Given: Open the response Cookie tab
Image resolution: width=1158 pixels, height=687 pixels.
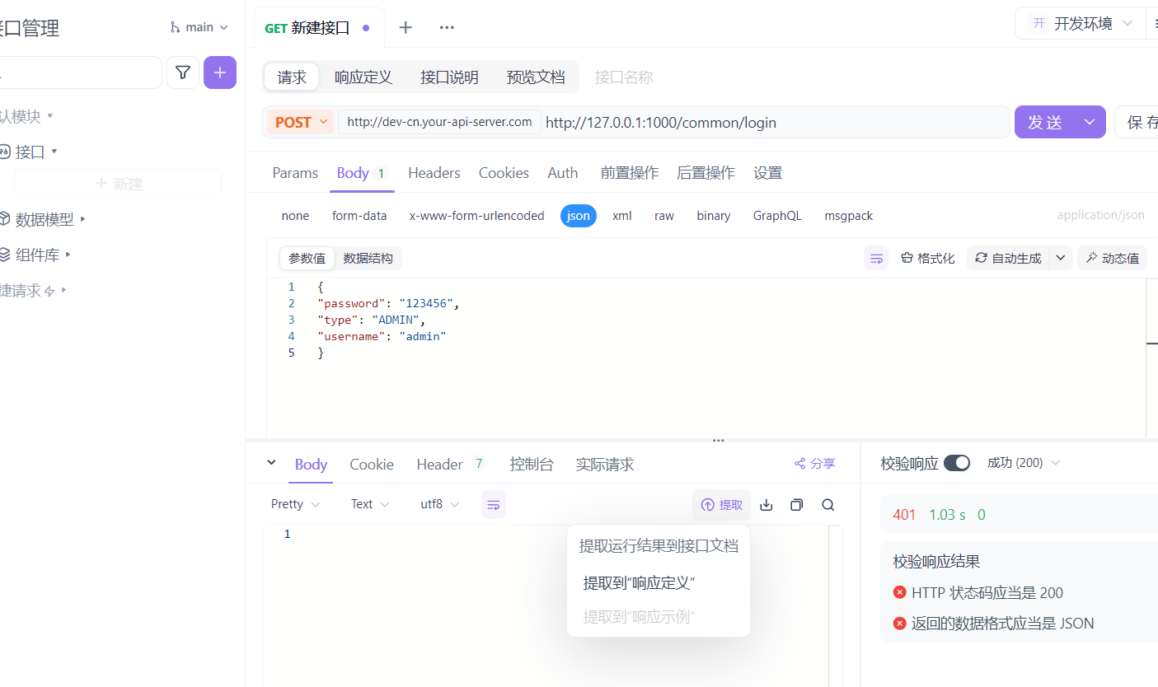Looking at the screenshot, I should [x=372, y=465].
